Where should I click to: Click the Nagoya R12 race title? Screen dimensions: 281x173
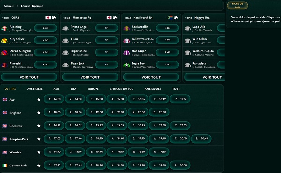pyautogui.click(x=202, y=18)
